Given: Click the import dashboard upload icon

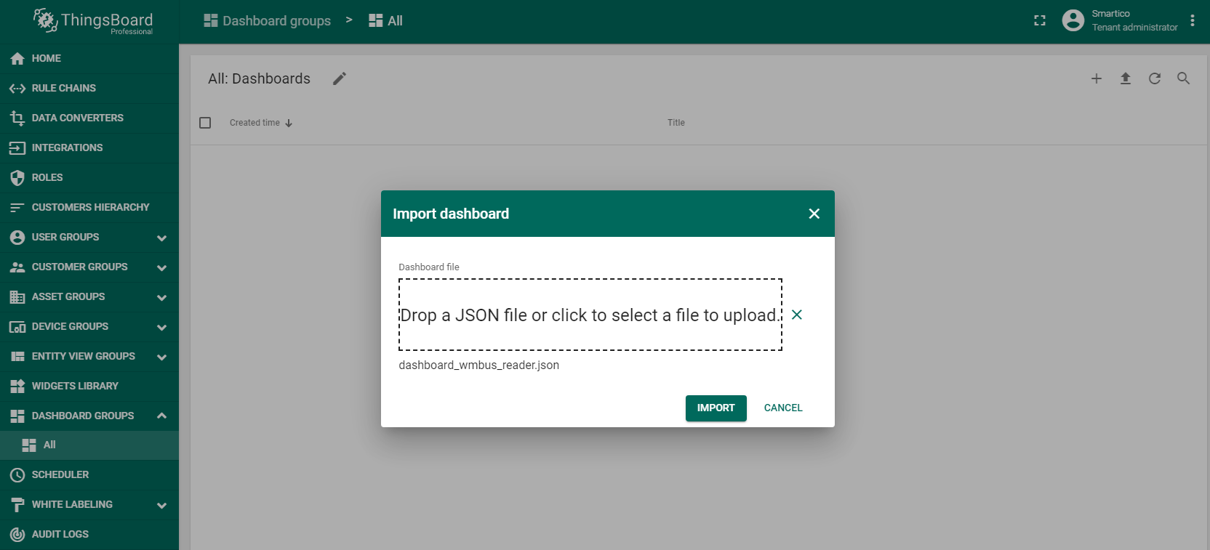Looking at the screenshot, I should coord(1126,78).
